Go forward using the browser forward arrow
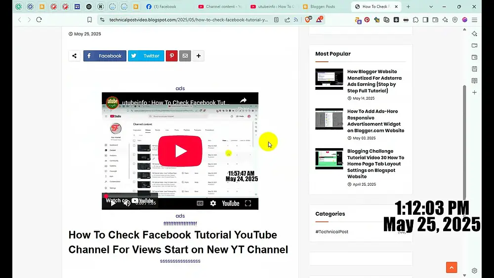Image resolution: width=494 pixels, height=278 pixels. (29, 20)
